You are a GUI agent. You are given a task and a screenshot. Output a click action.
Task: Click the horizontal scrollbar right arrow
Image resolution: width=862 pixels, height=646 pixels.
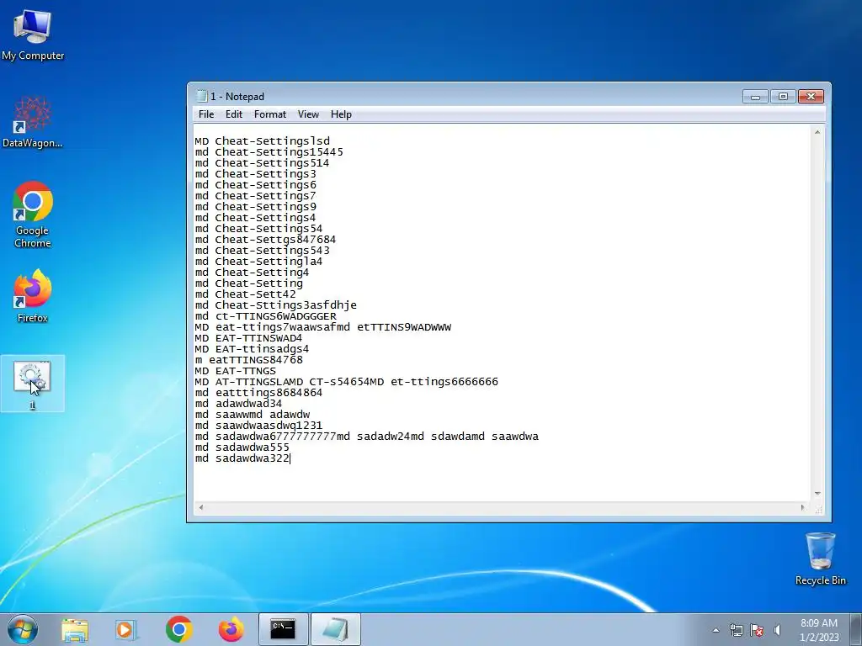click(802, 507)
